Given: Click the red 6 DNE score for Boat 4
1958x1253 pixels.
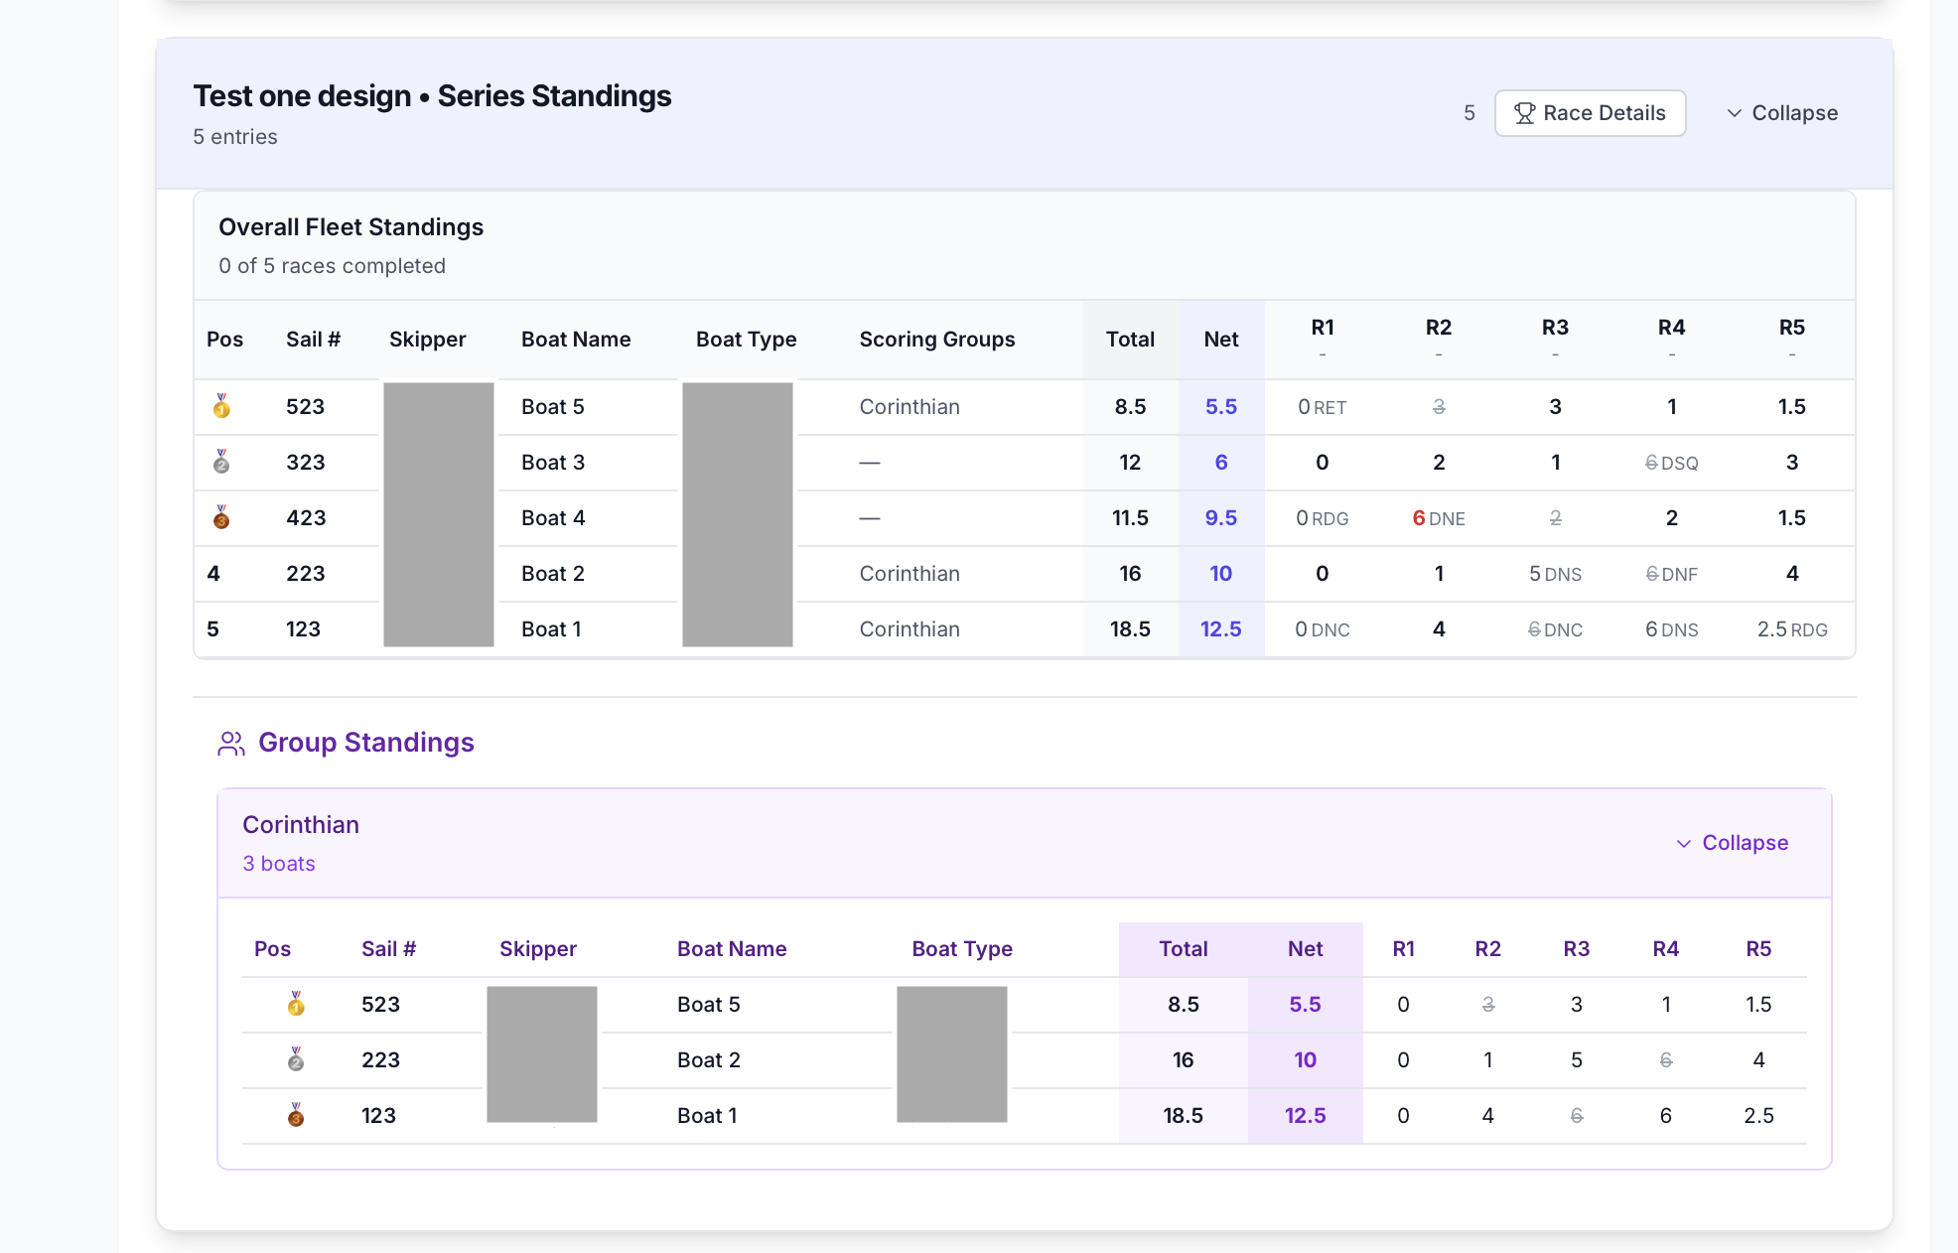Looking at the screenshot, I should point(1438,518).
